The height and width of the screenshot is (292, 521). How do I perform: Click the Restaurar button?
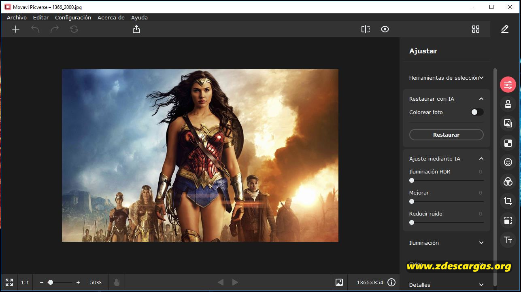click(x=447, y=135)
